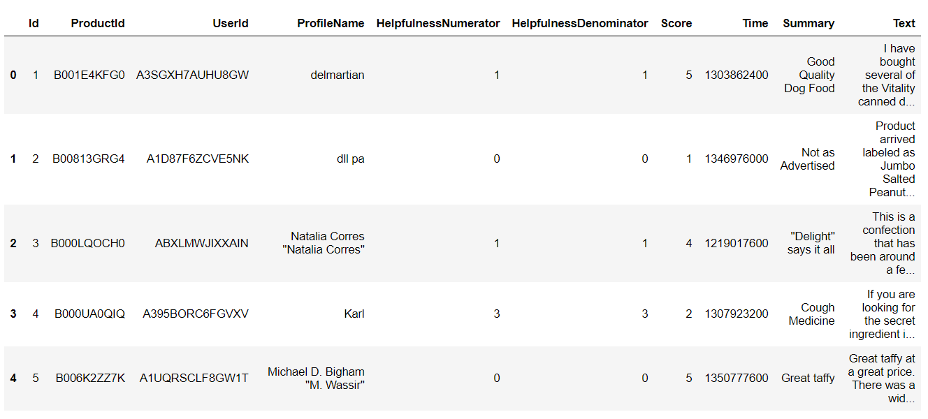Click the Time column header
This screenshot has height=419, width=928.
pos(755,23)
